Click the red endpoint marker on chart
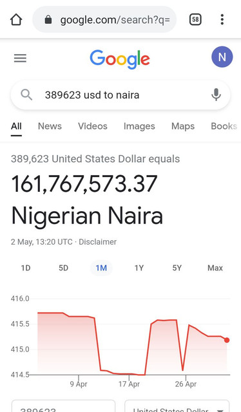 coord(227,340)
